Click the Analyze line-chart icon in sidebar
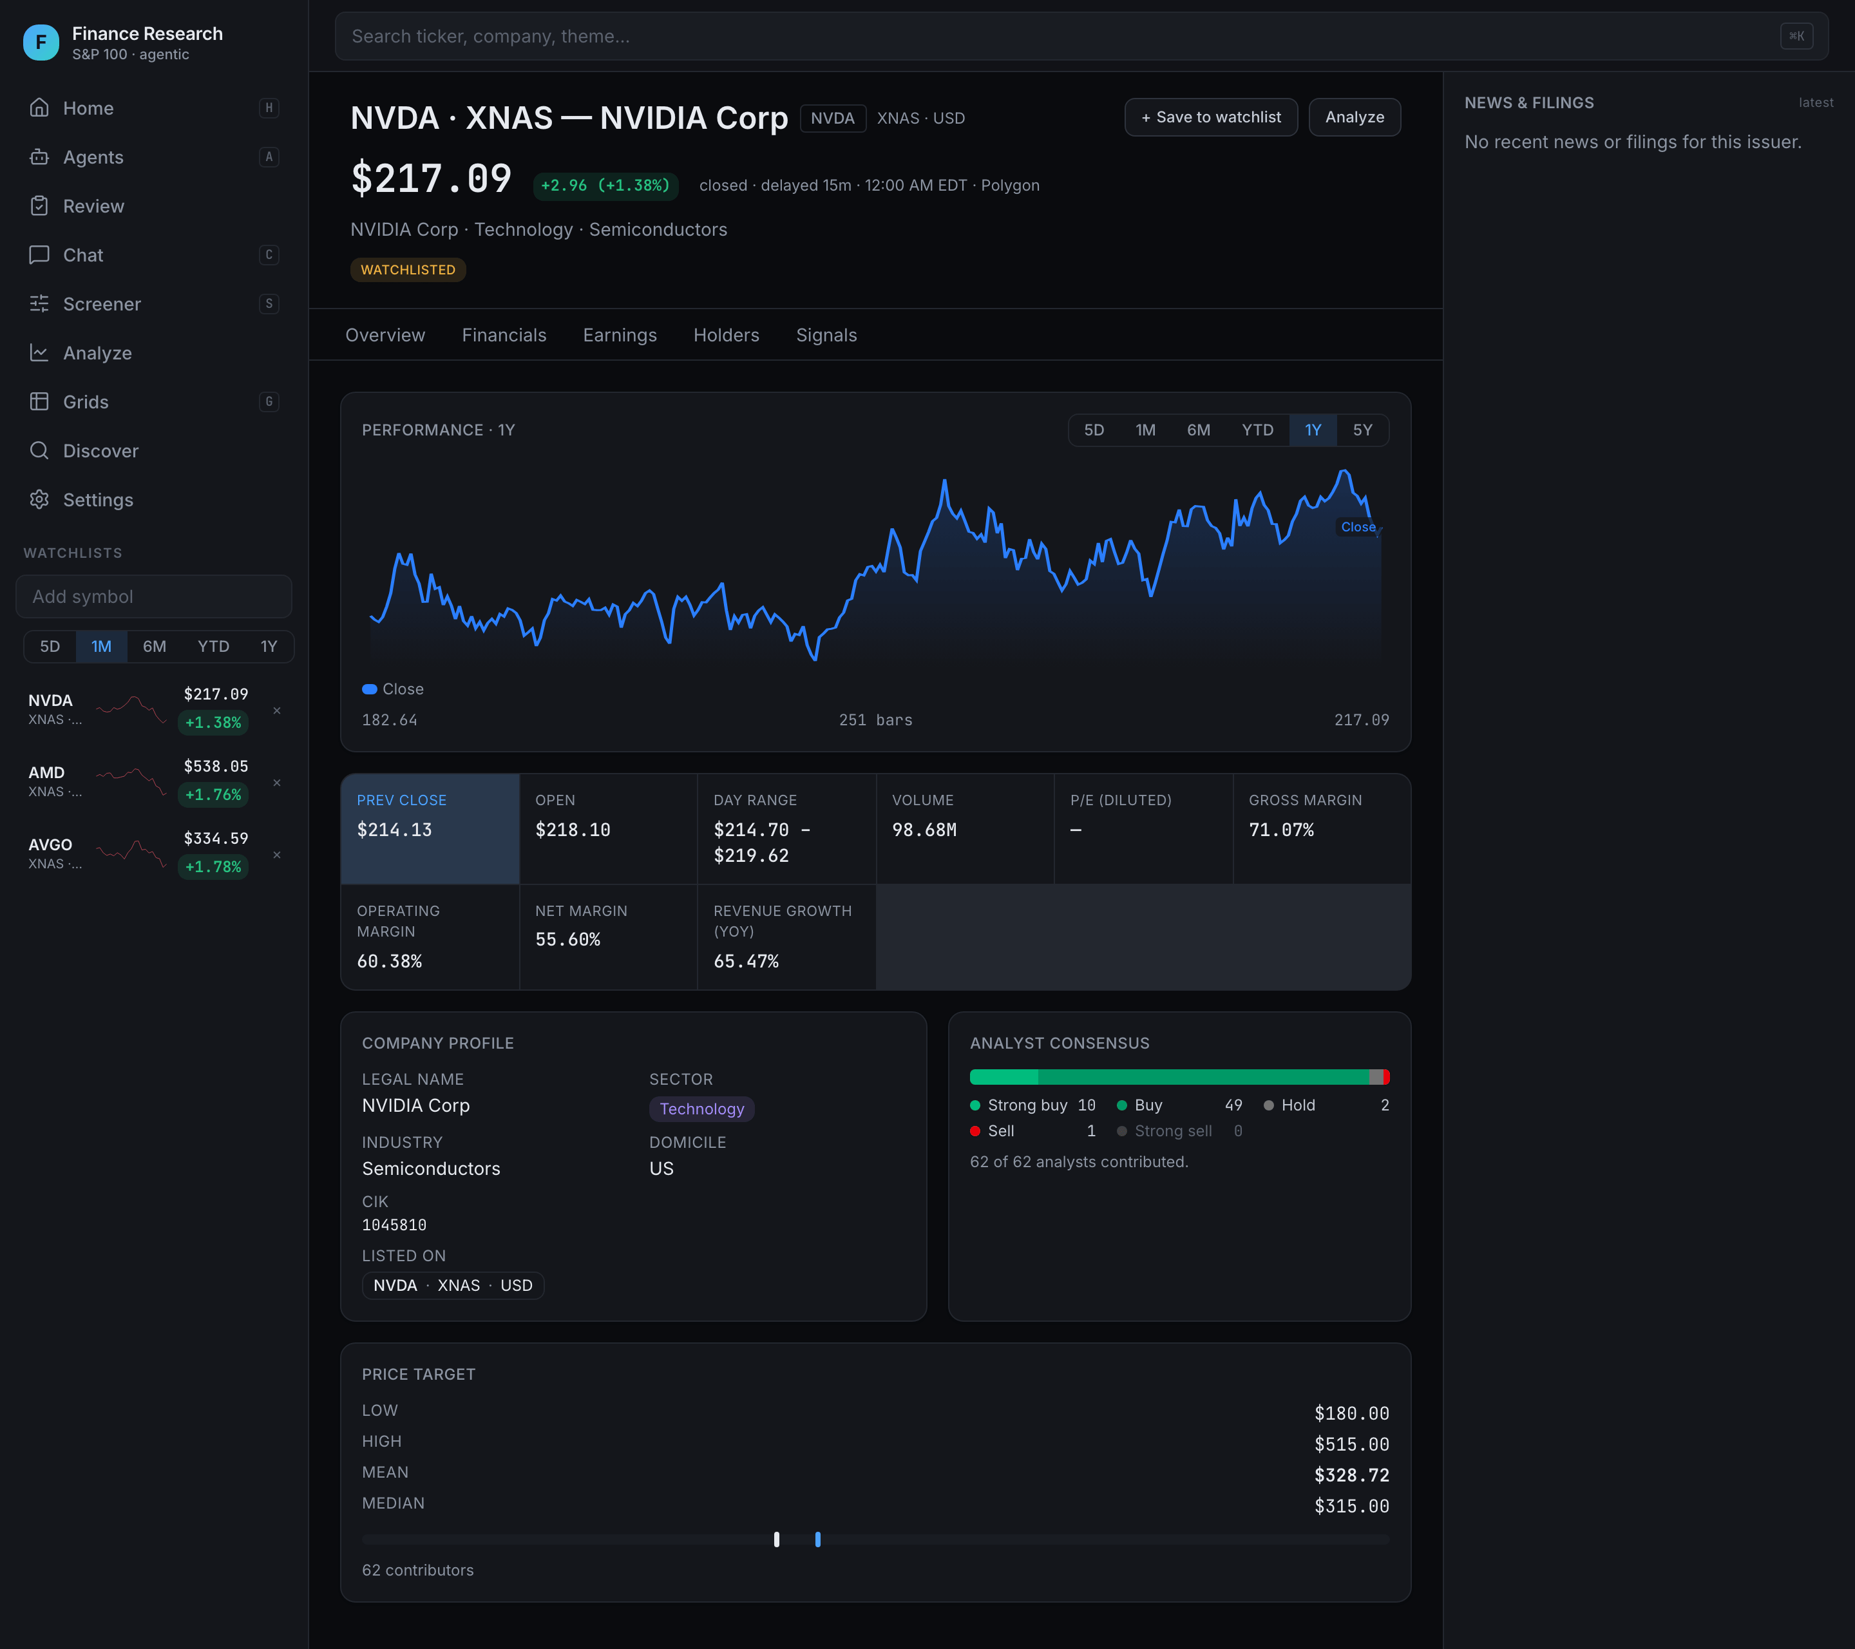The image size is (1855, 1649). click(x=39, y=353)
